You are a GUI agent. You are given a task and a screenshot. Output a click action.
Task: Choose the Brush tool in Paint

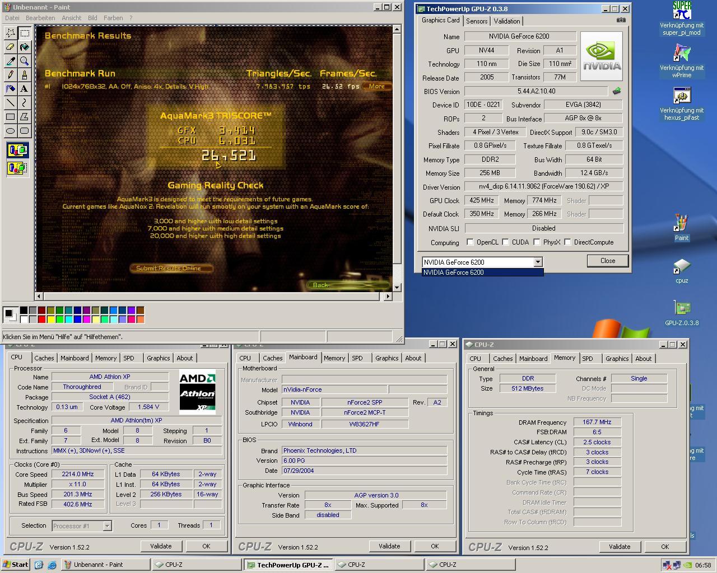tap(25, 75)
